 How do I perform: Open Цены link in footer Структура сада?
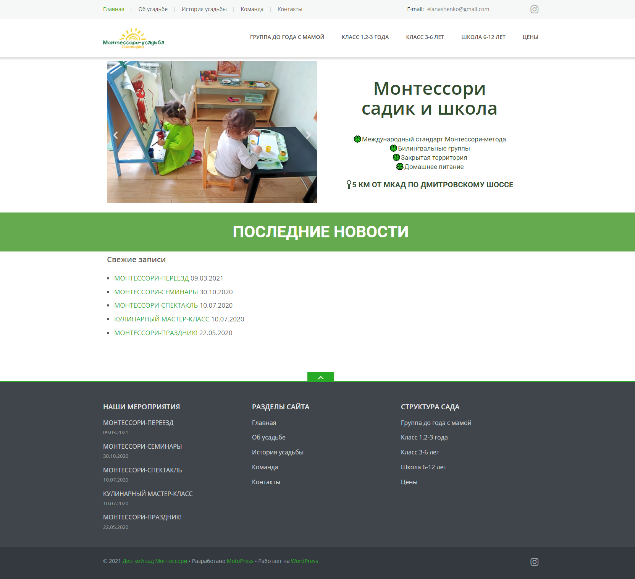[409, 482]
